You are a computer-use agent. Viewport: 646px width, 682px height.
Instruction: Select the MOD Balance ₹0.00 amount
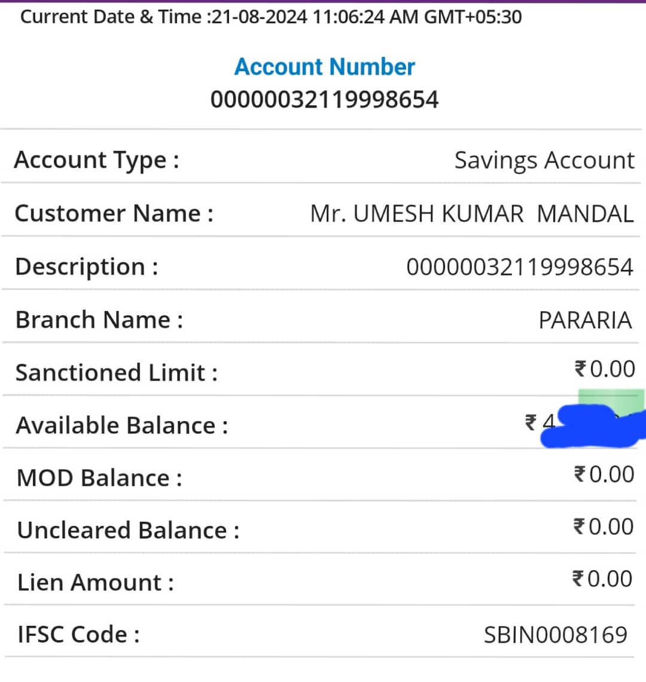coord(604,474)
